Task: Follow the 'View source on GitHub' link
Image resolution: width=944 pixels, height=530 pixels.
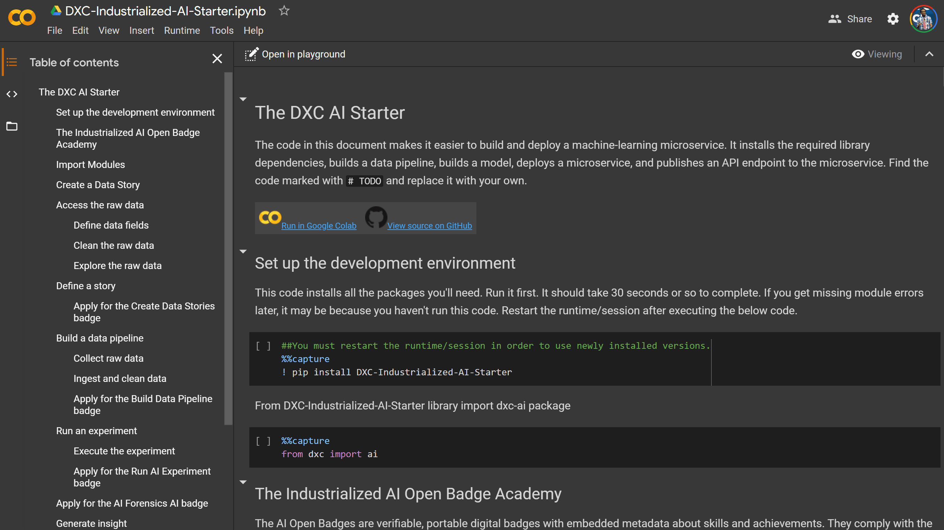Action: (x=430, y=226)
